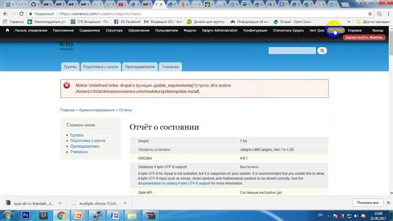Open Photoshop from the taskbar

click(25, 215)
